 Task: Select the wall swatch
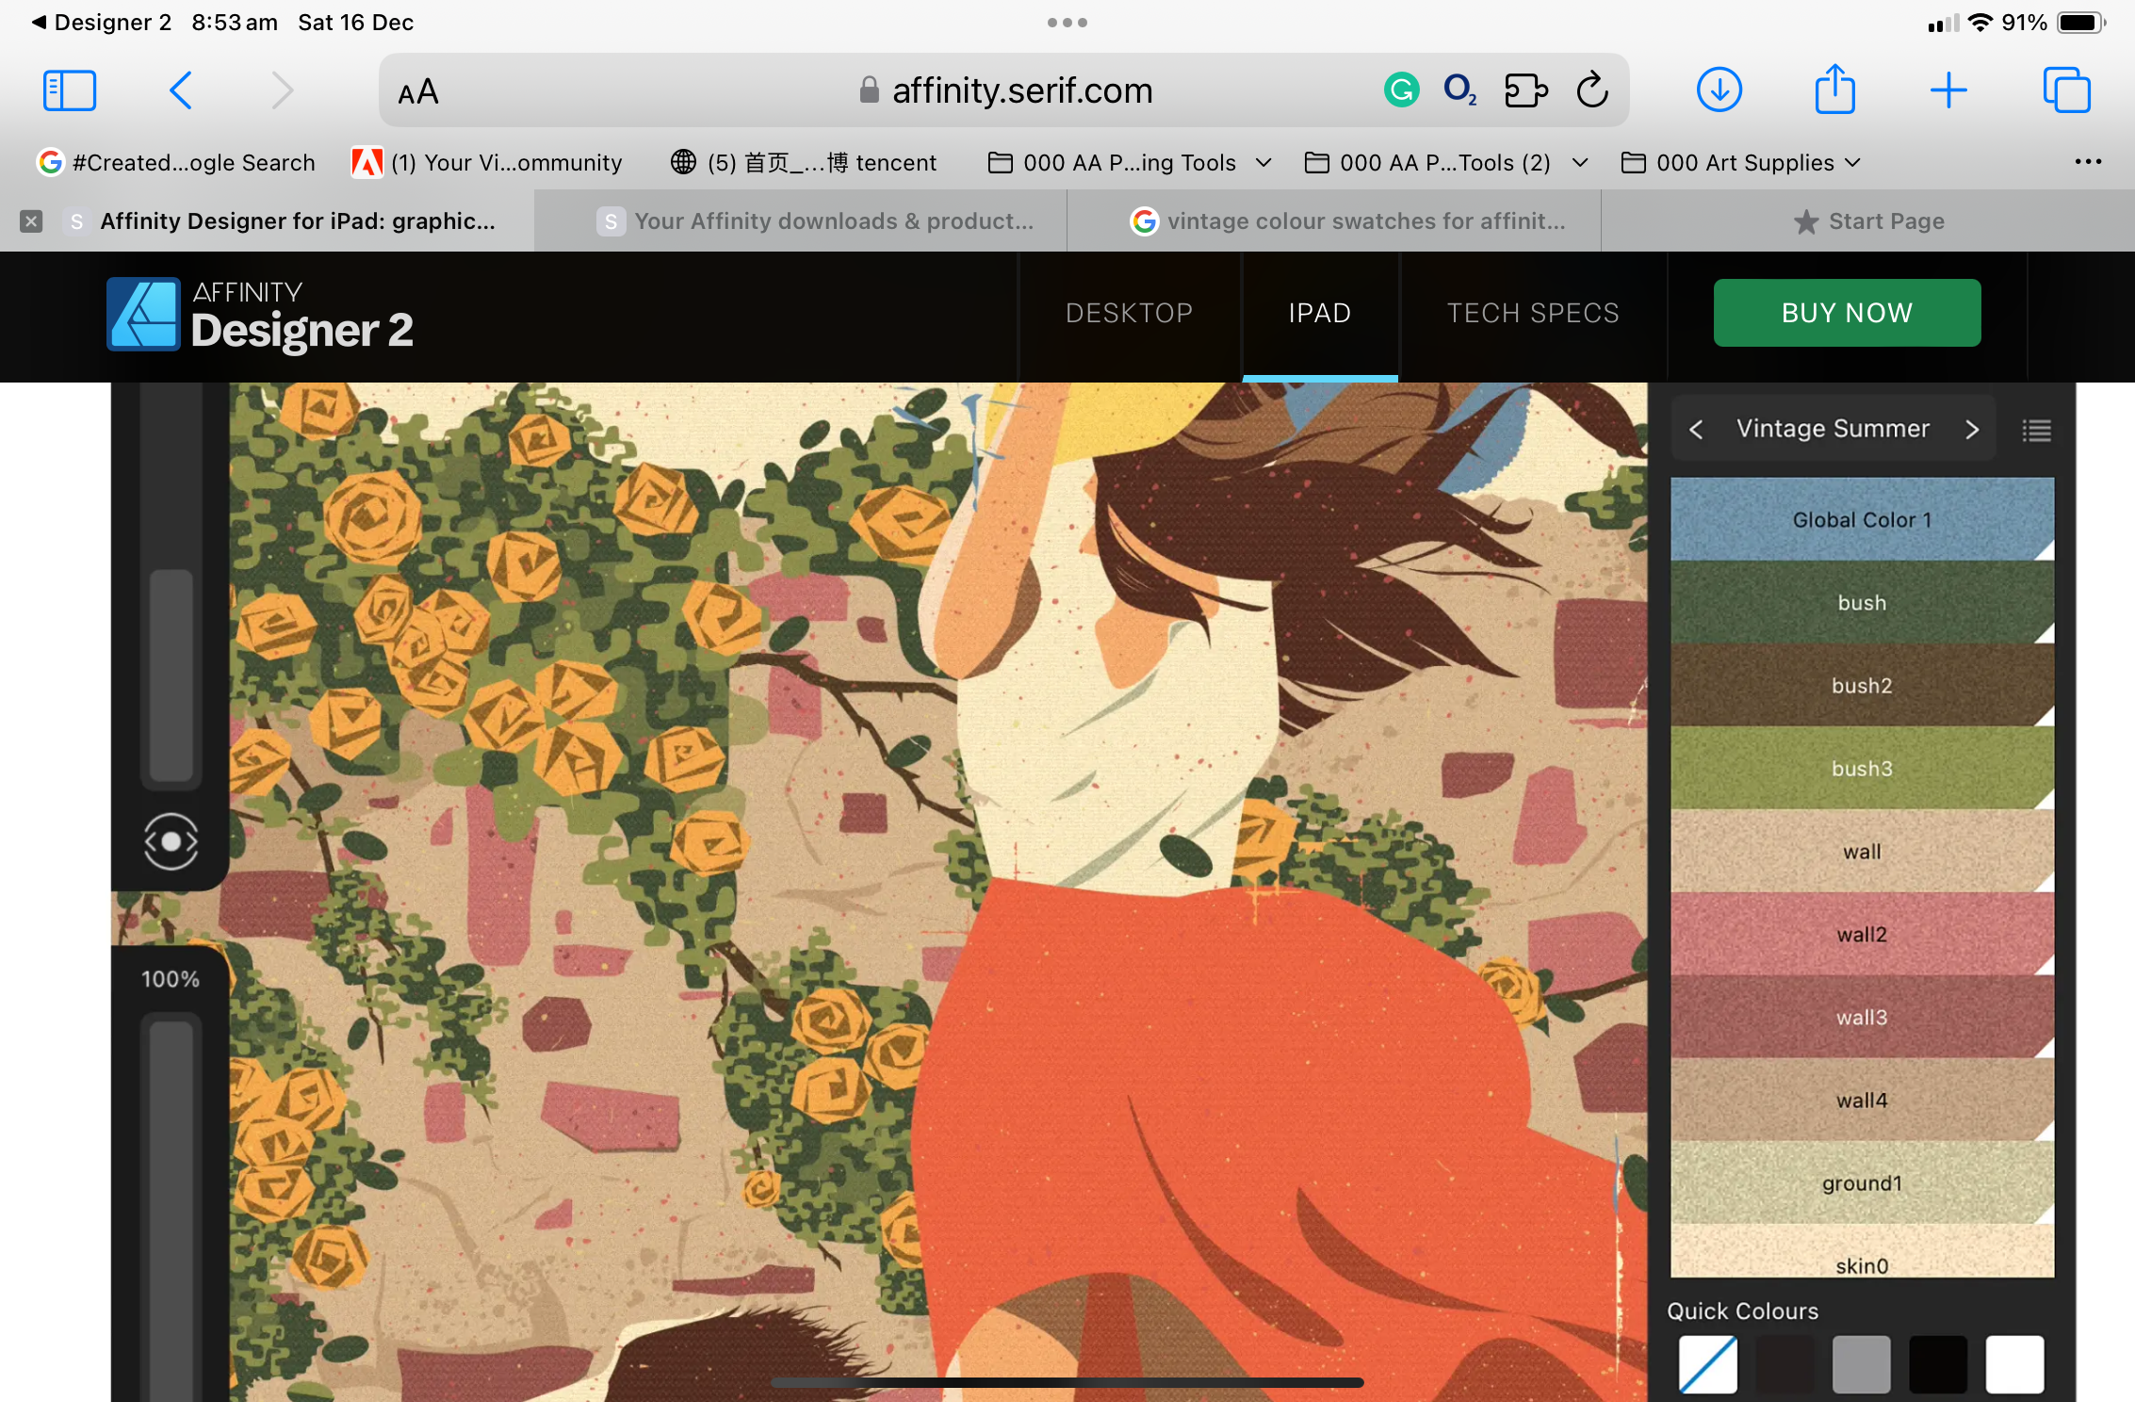tap(1862, 851)
